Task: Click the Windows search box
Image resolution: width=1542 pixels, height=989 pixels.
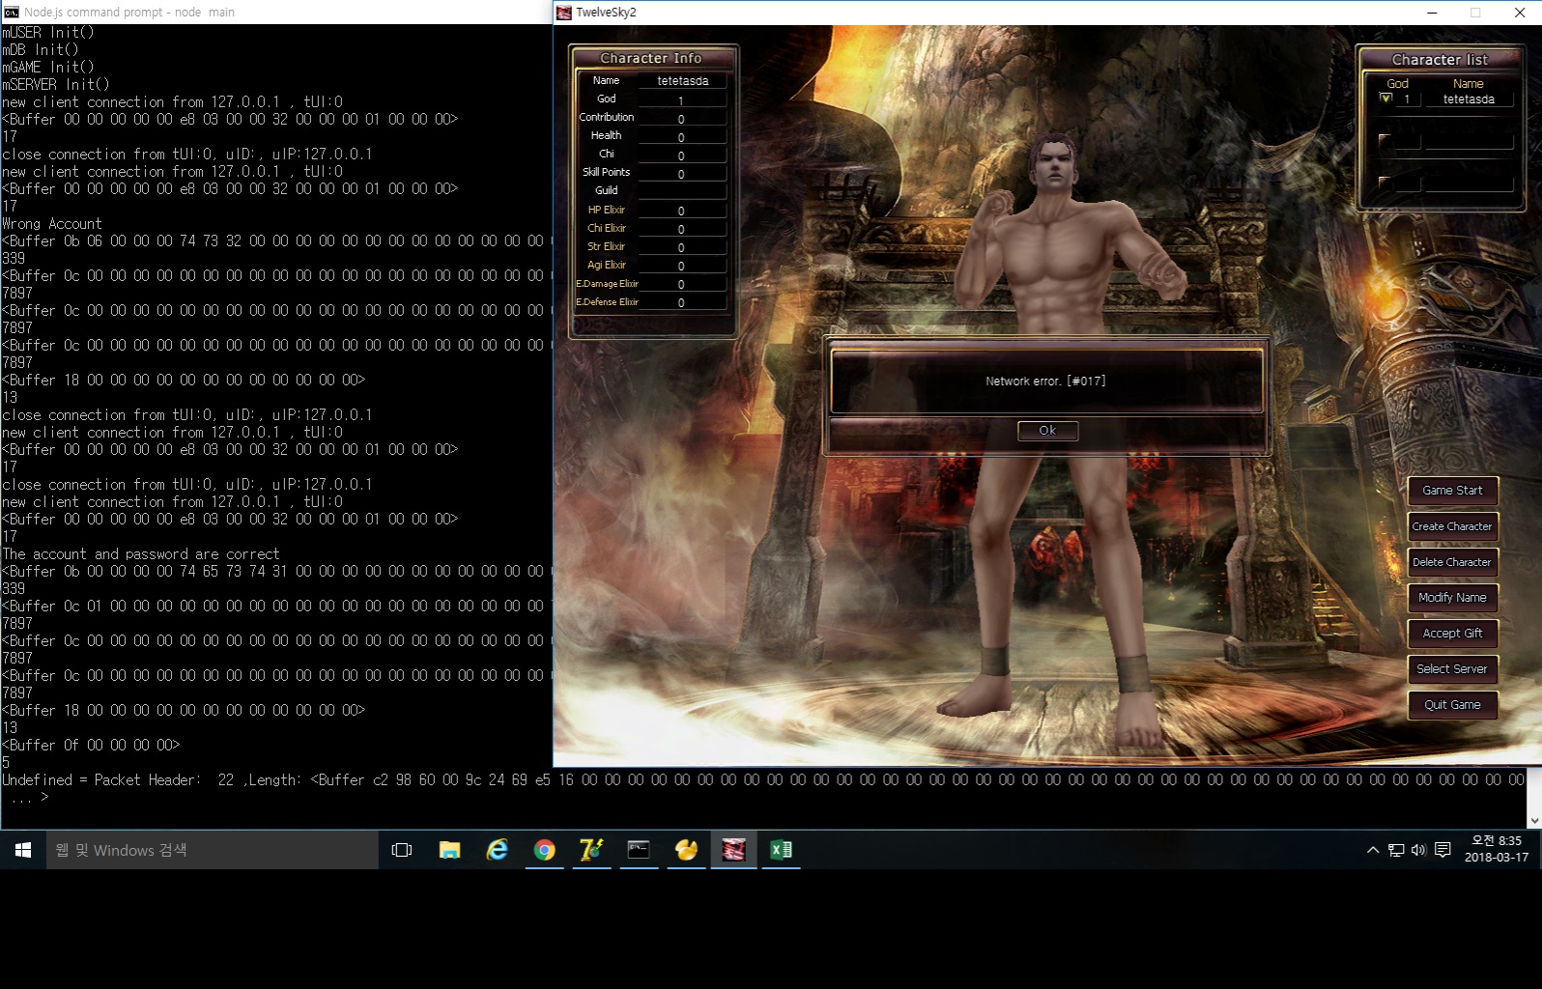Action: coord(213,850)
